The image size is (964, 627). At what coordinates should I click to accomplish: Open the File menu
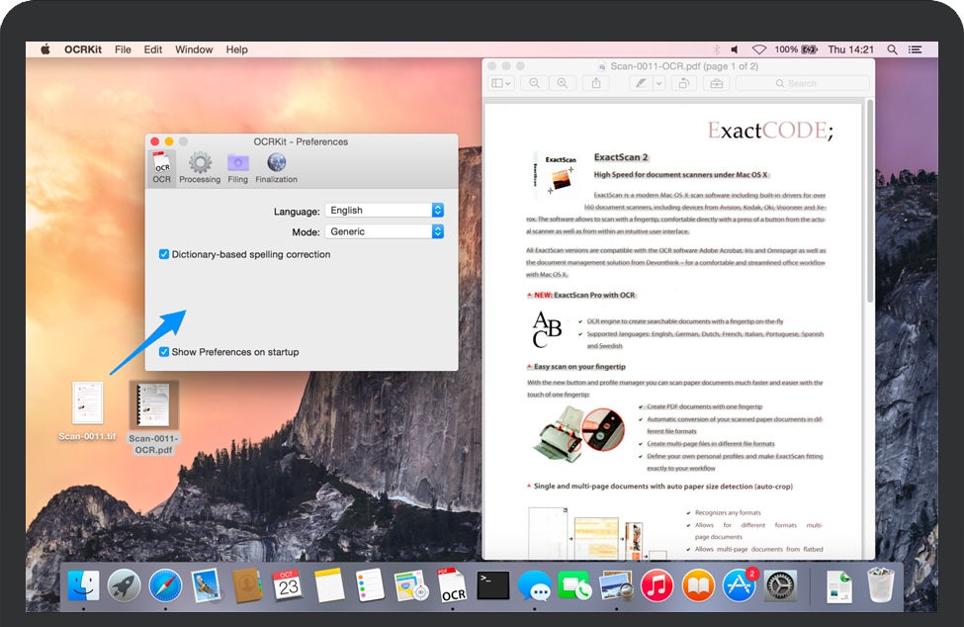click(123, 49)
